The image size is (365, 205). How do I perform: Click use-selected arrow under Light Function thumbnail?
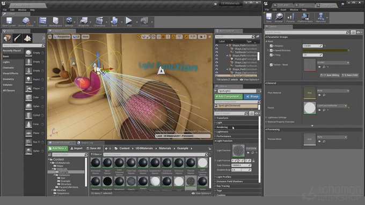pyautogui.click(x=248, y=153)
